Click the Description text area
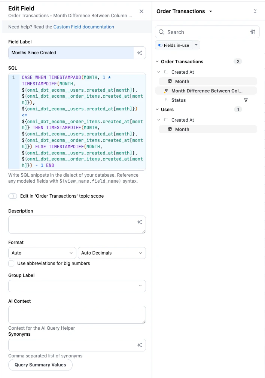The height and width of the screenshot is (378, 265). point(77,225)
